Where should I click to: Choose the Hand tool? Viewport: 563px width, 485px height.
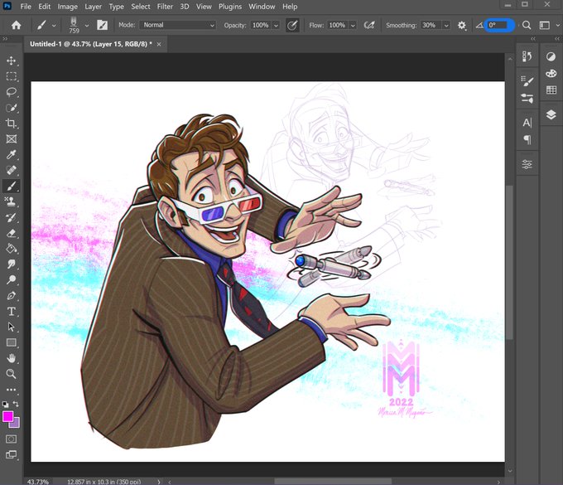(x=11, y=358)
